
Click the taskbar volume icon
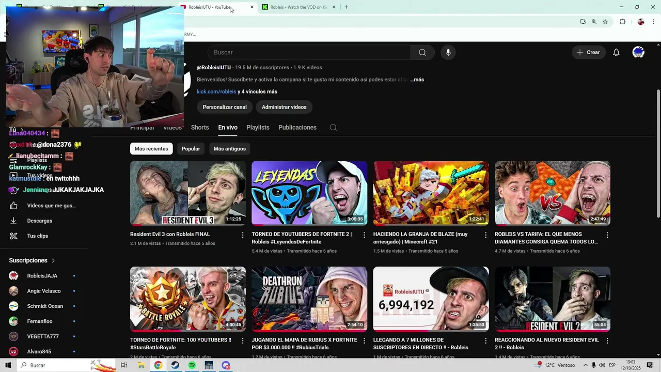pyautogui.click(x=602, y=365)
